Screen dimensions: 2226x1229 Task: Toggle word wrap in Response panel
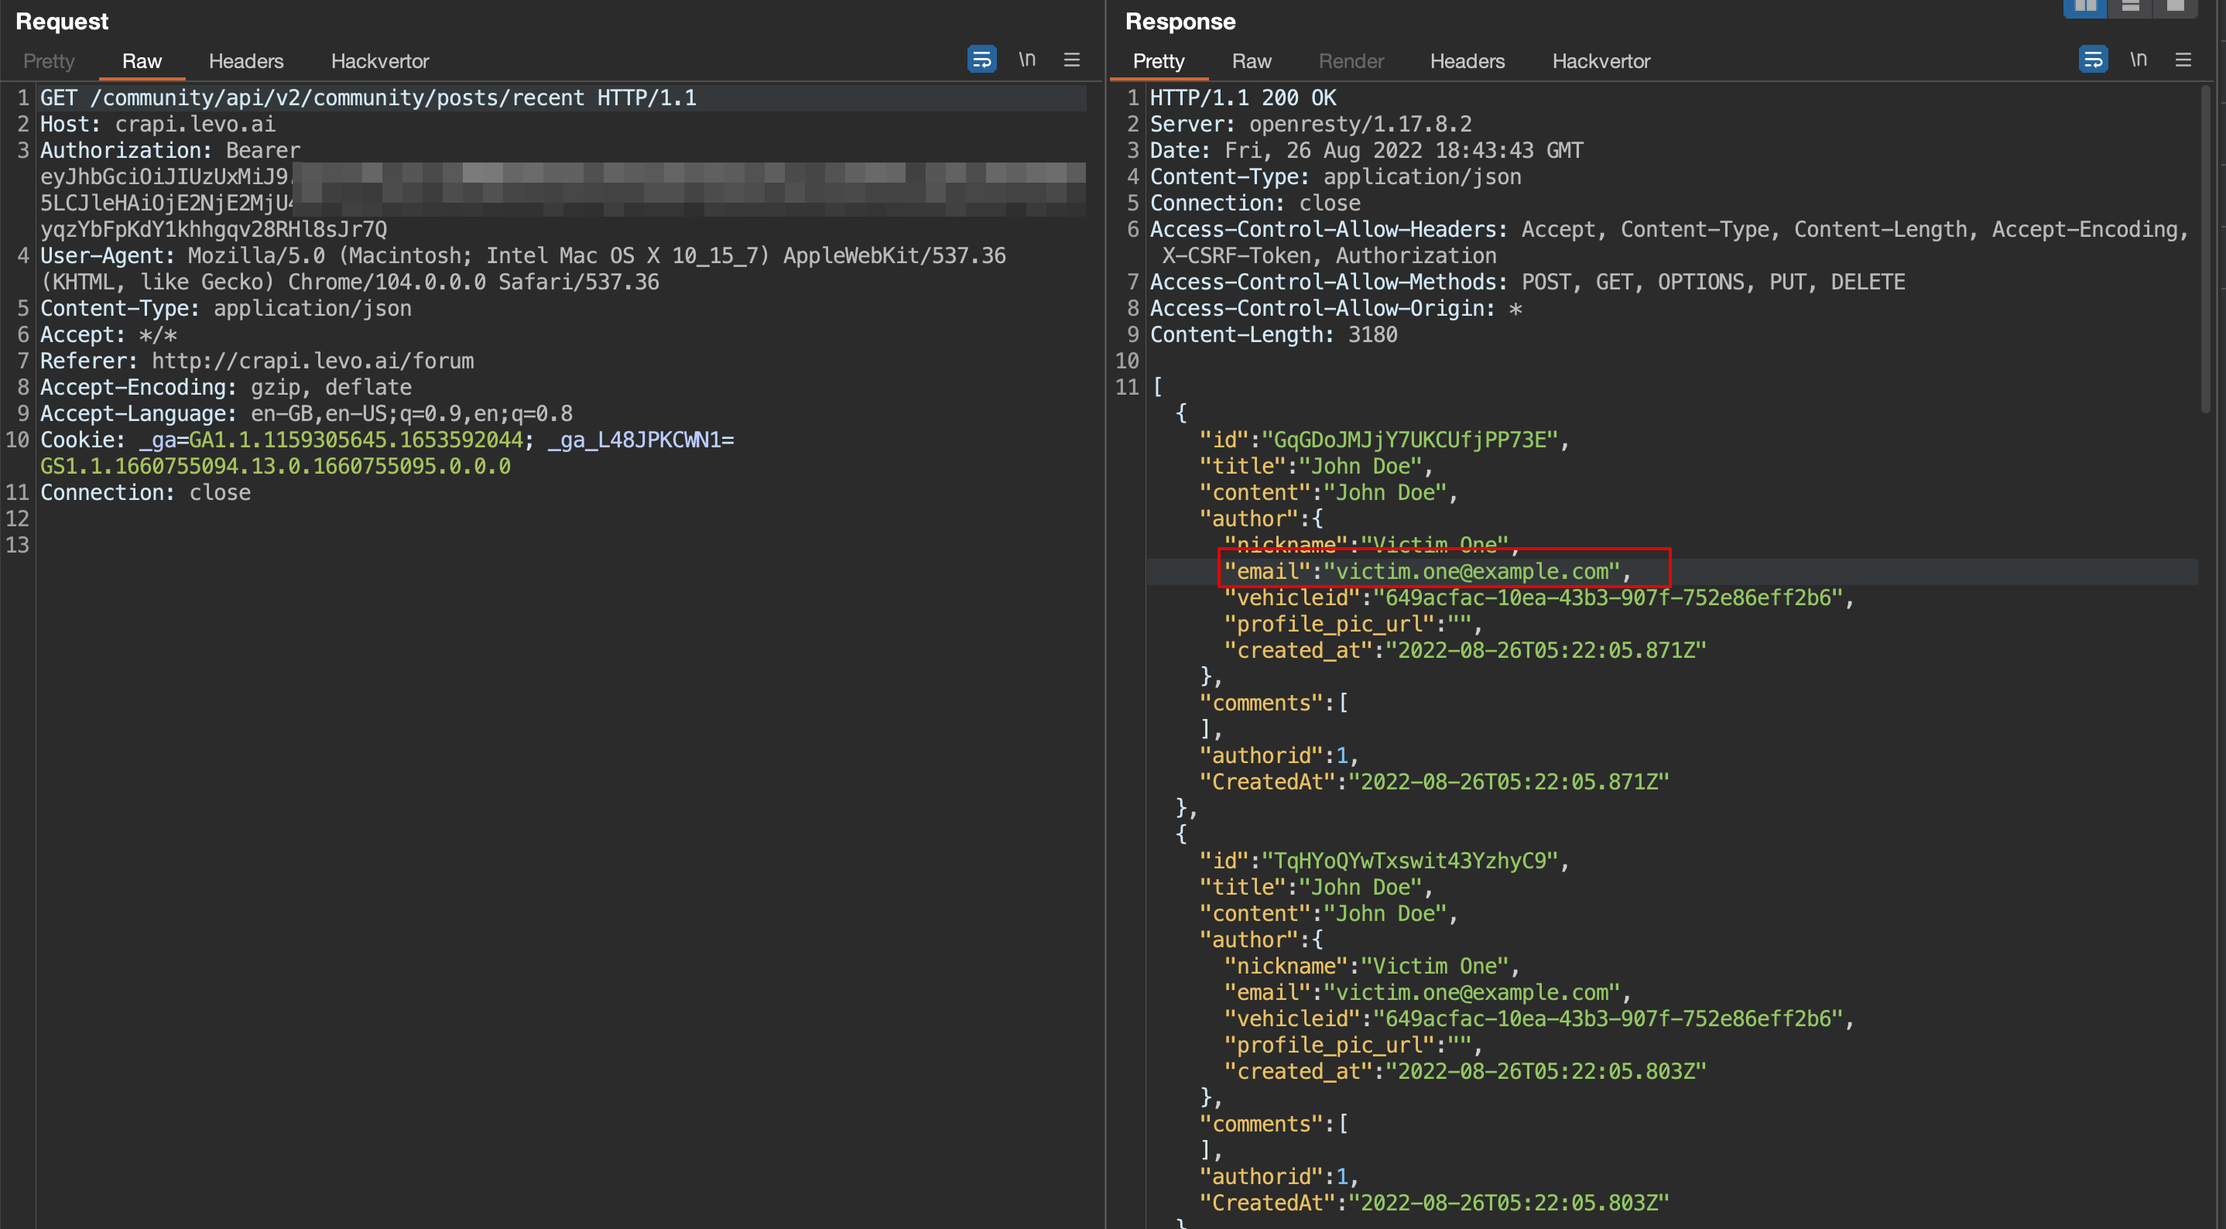(x=2093, y=60)
